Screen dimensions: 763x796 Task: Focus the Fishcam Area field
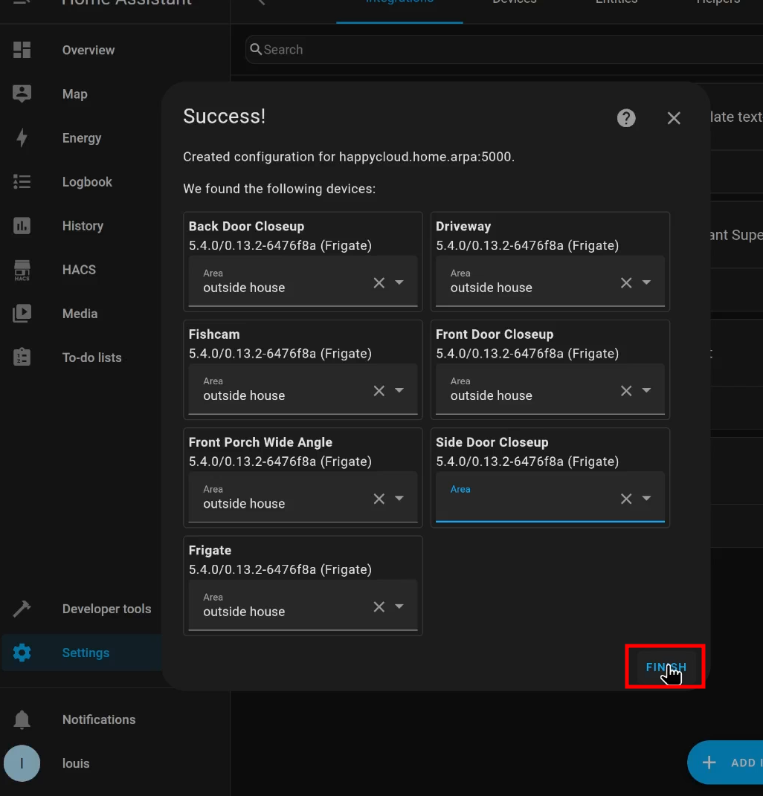point(303,389)
